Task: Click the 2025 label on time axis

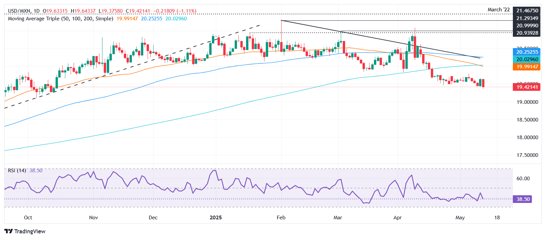Action: (216, 218)
